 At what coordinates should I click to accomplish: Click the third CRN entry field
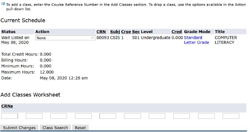tap(59, 116)
